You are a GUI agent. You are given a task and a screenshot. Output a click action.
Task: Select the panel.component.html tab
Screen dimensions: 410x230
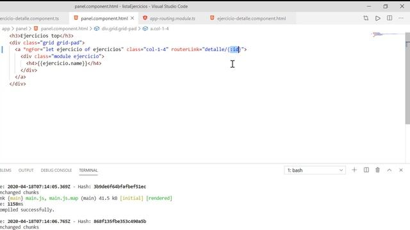(104, 19)
